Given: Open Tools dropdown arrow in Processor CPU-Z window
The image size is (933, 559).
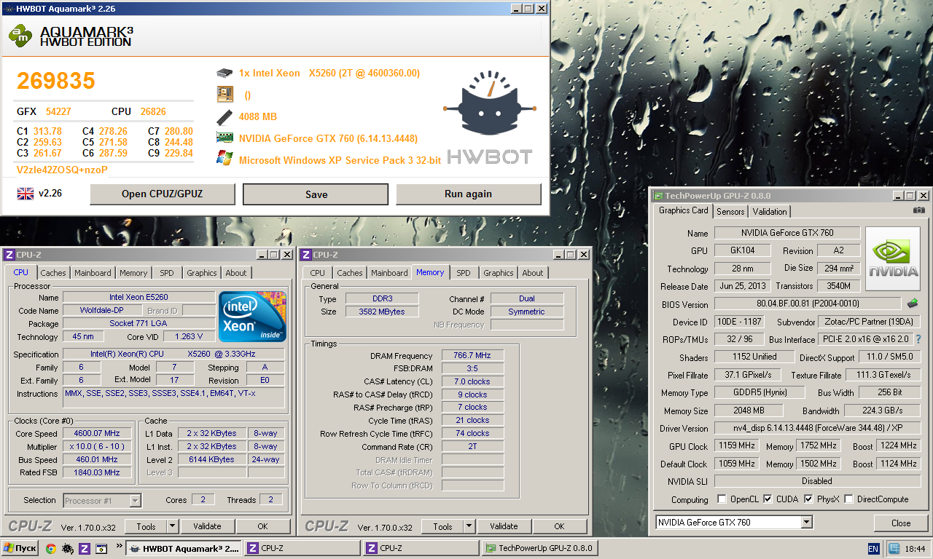Looking at the screenshot, I should point(172,526).
